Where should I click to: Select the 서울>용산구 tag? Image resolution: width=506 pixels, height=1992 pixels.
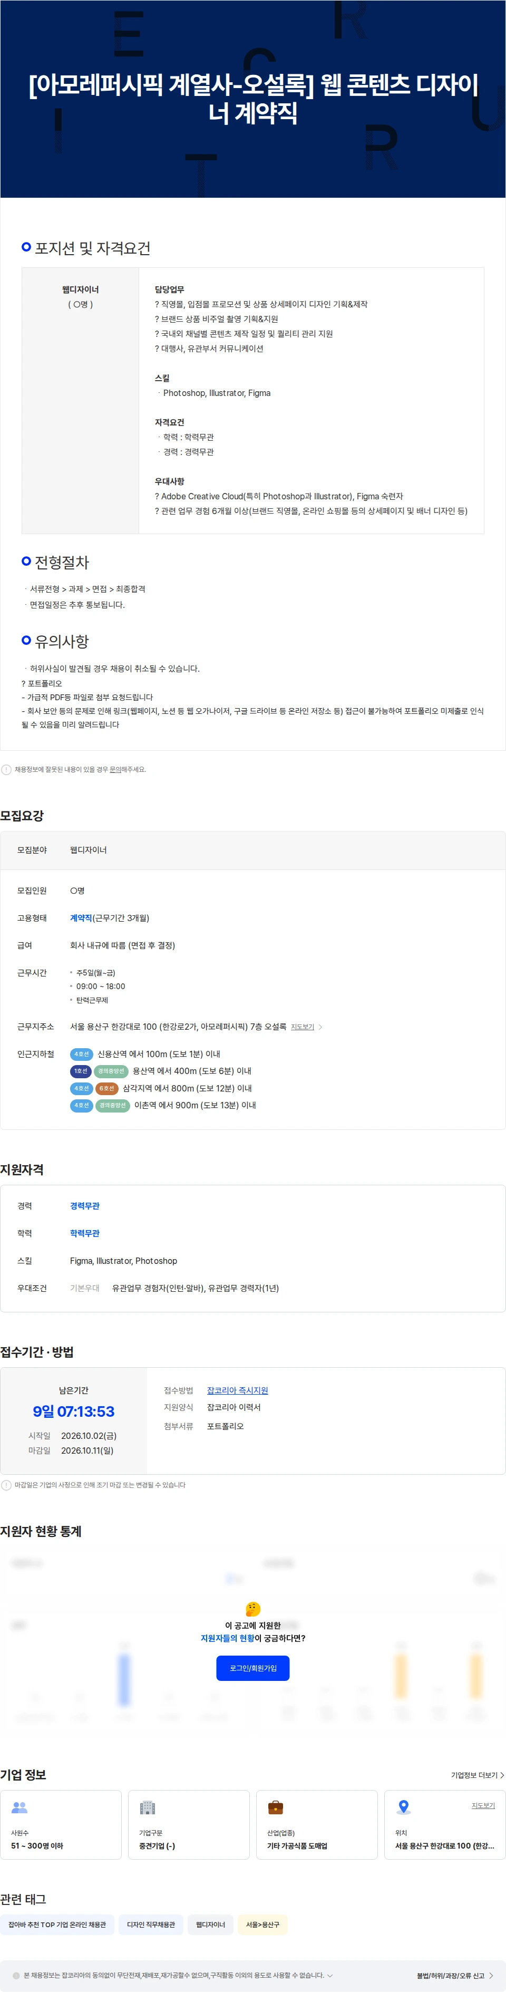pyautogui.click(x=262, y=1925)
